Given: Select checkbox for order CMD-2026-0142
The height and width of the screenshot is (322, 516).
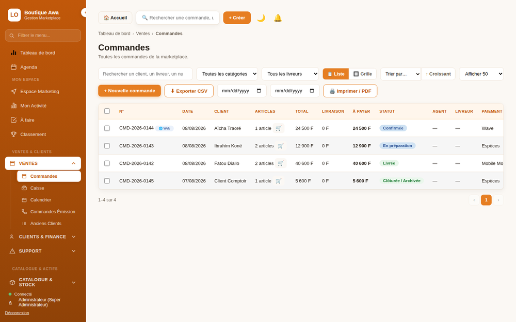Looking at the screenshot, I should 107,163.
